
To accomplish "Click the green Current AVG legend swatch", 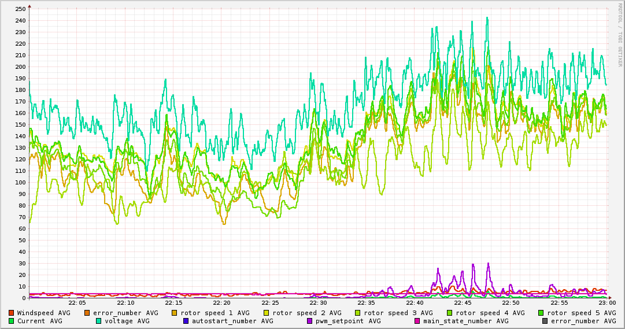I will point(11,321).
